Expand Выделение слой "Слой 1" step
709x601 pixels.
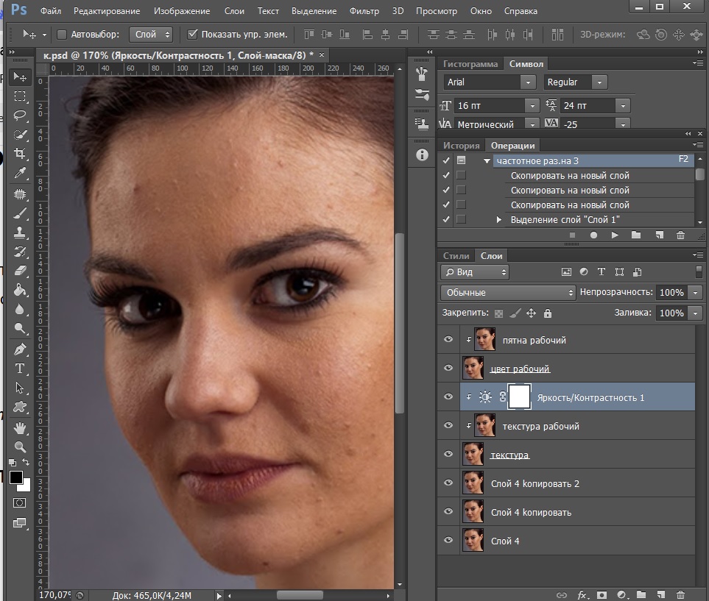[498, 220]
